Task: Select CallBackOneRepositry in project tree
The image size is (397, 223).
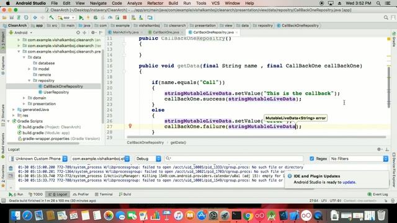Action: coord(63,87)
